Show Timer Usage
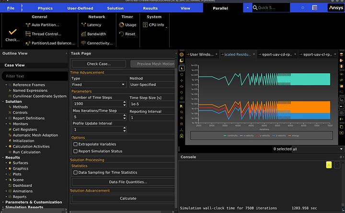 (127, 25)
